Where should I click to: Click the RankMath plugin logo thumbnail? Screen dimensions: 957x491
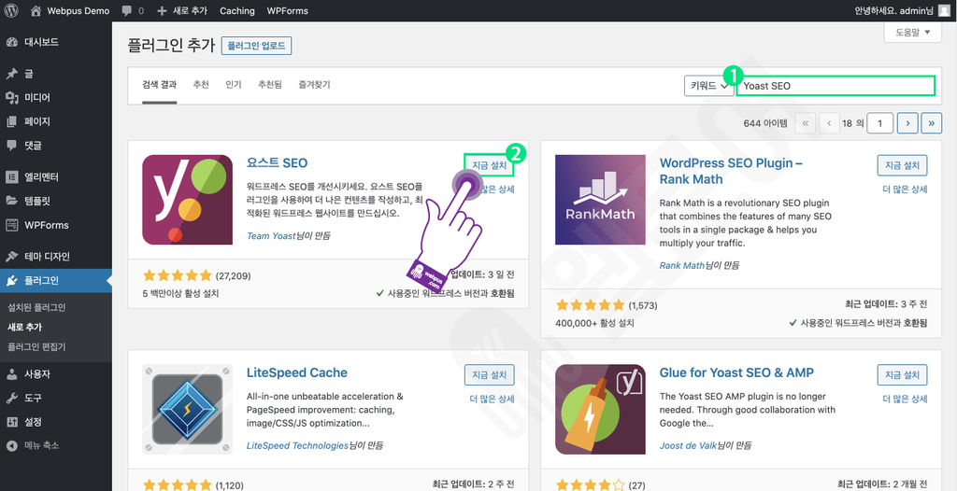pos(600,200)
